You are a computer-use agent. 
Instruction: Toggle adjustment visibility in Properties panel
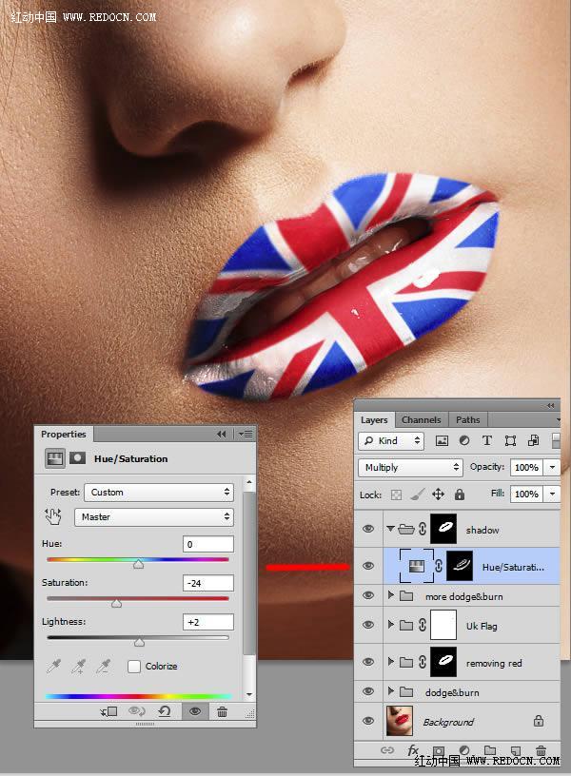195,711
